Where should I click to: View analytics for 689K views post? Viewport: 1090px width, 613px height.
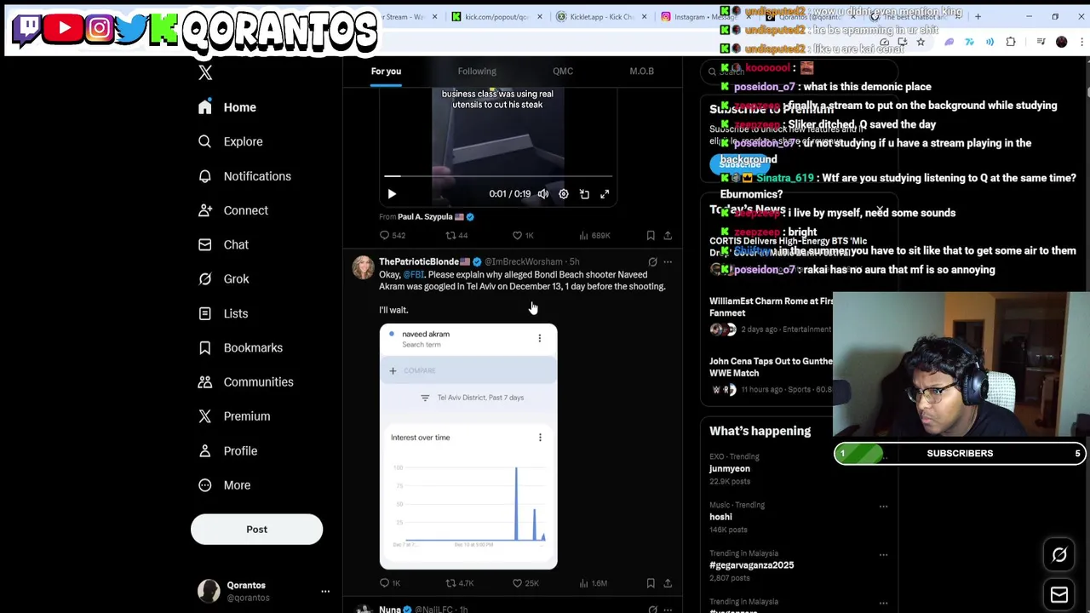(x=594, y=236)
